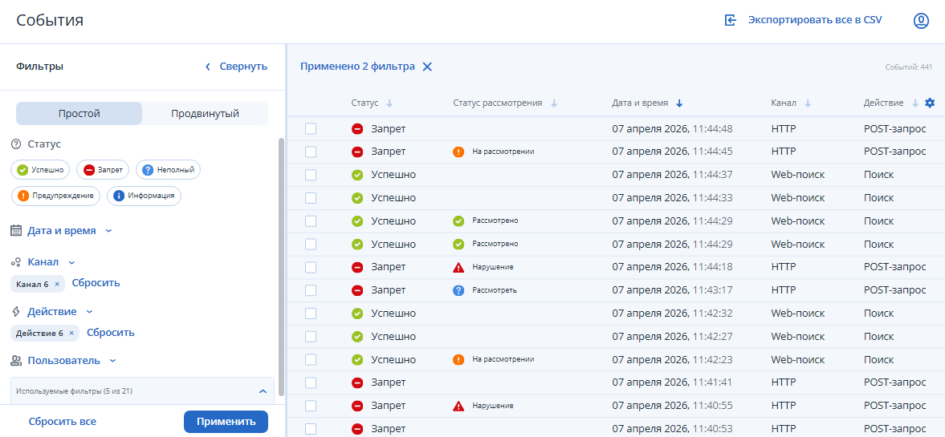The height and width of the screenshot is (437, 945).
Task: Check the row at 11:44:48
Action: [x=311, y=129]
